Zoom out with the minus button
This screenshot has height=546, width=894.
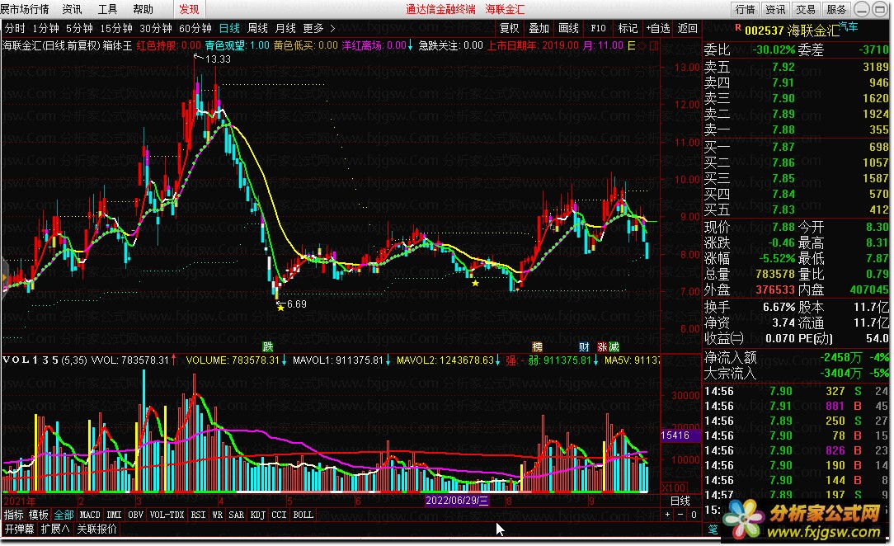680,515
